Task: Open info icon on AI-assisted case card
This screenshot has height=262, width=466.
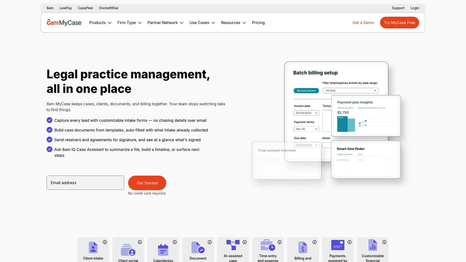Action: 245,242
